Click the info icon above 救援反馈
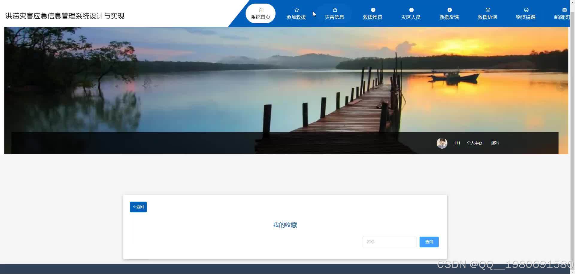 click(x=450, y=9)
